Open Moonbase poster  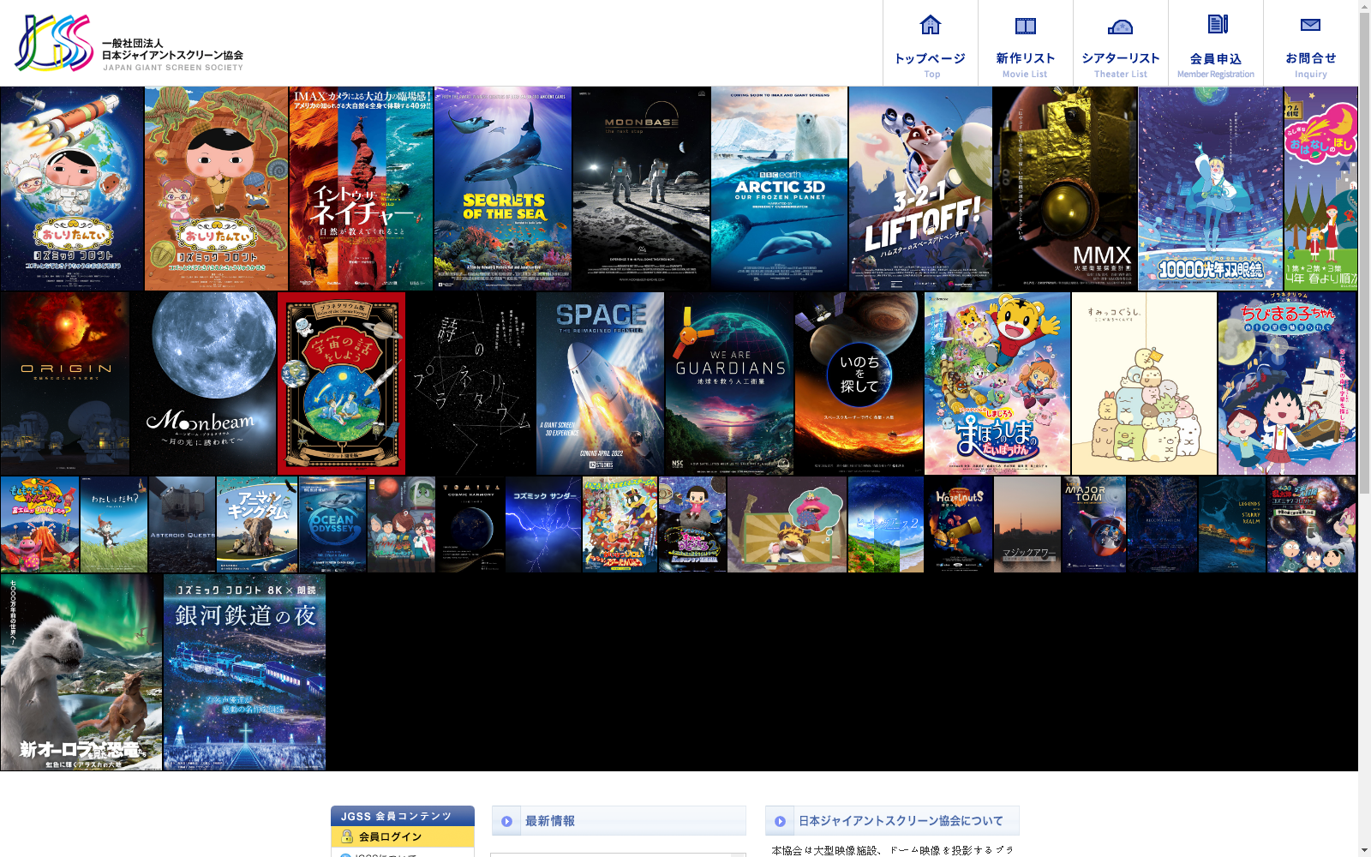[642, 189]
